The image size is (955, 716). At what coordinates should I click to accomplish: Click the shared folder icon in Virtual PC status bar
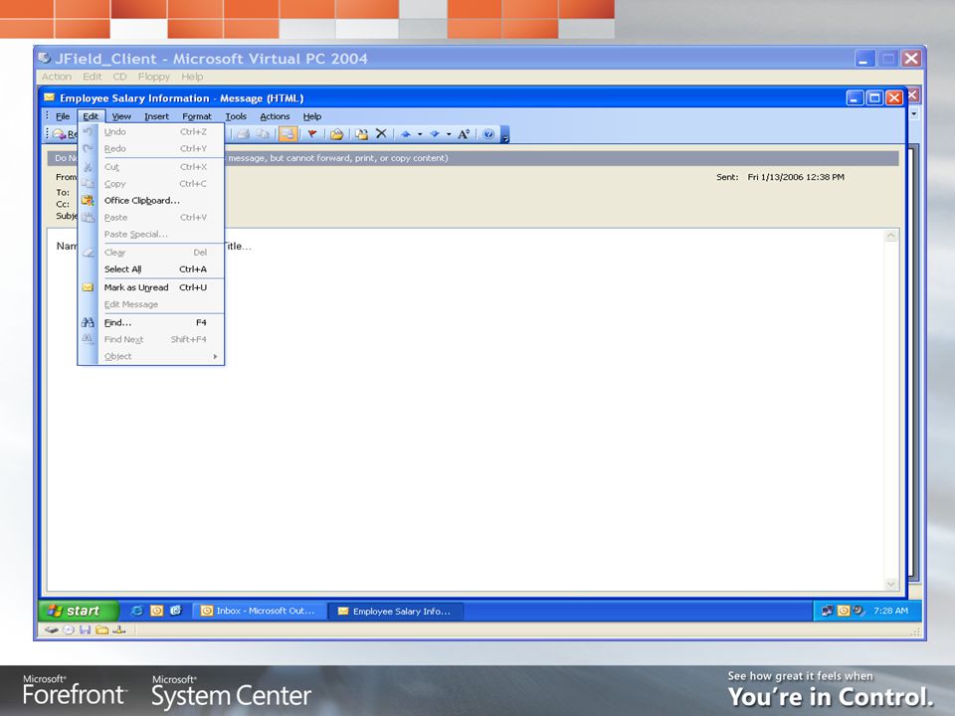pyautogui.click(x=101, y=630)
